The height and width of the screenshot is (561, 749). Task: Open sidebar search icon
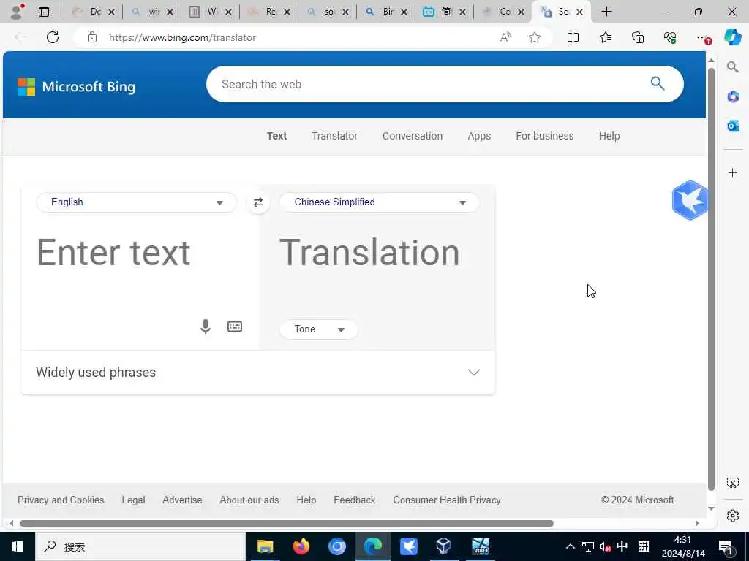click(732, 66)
